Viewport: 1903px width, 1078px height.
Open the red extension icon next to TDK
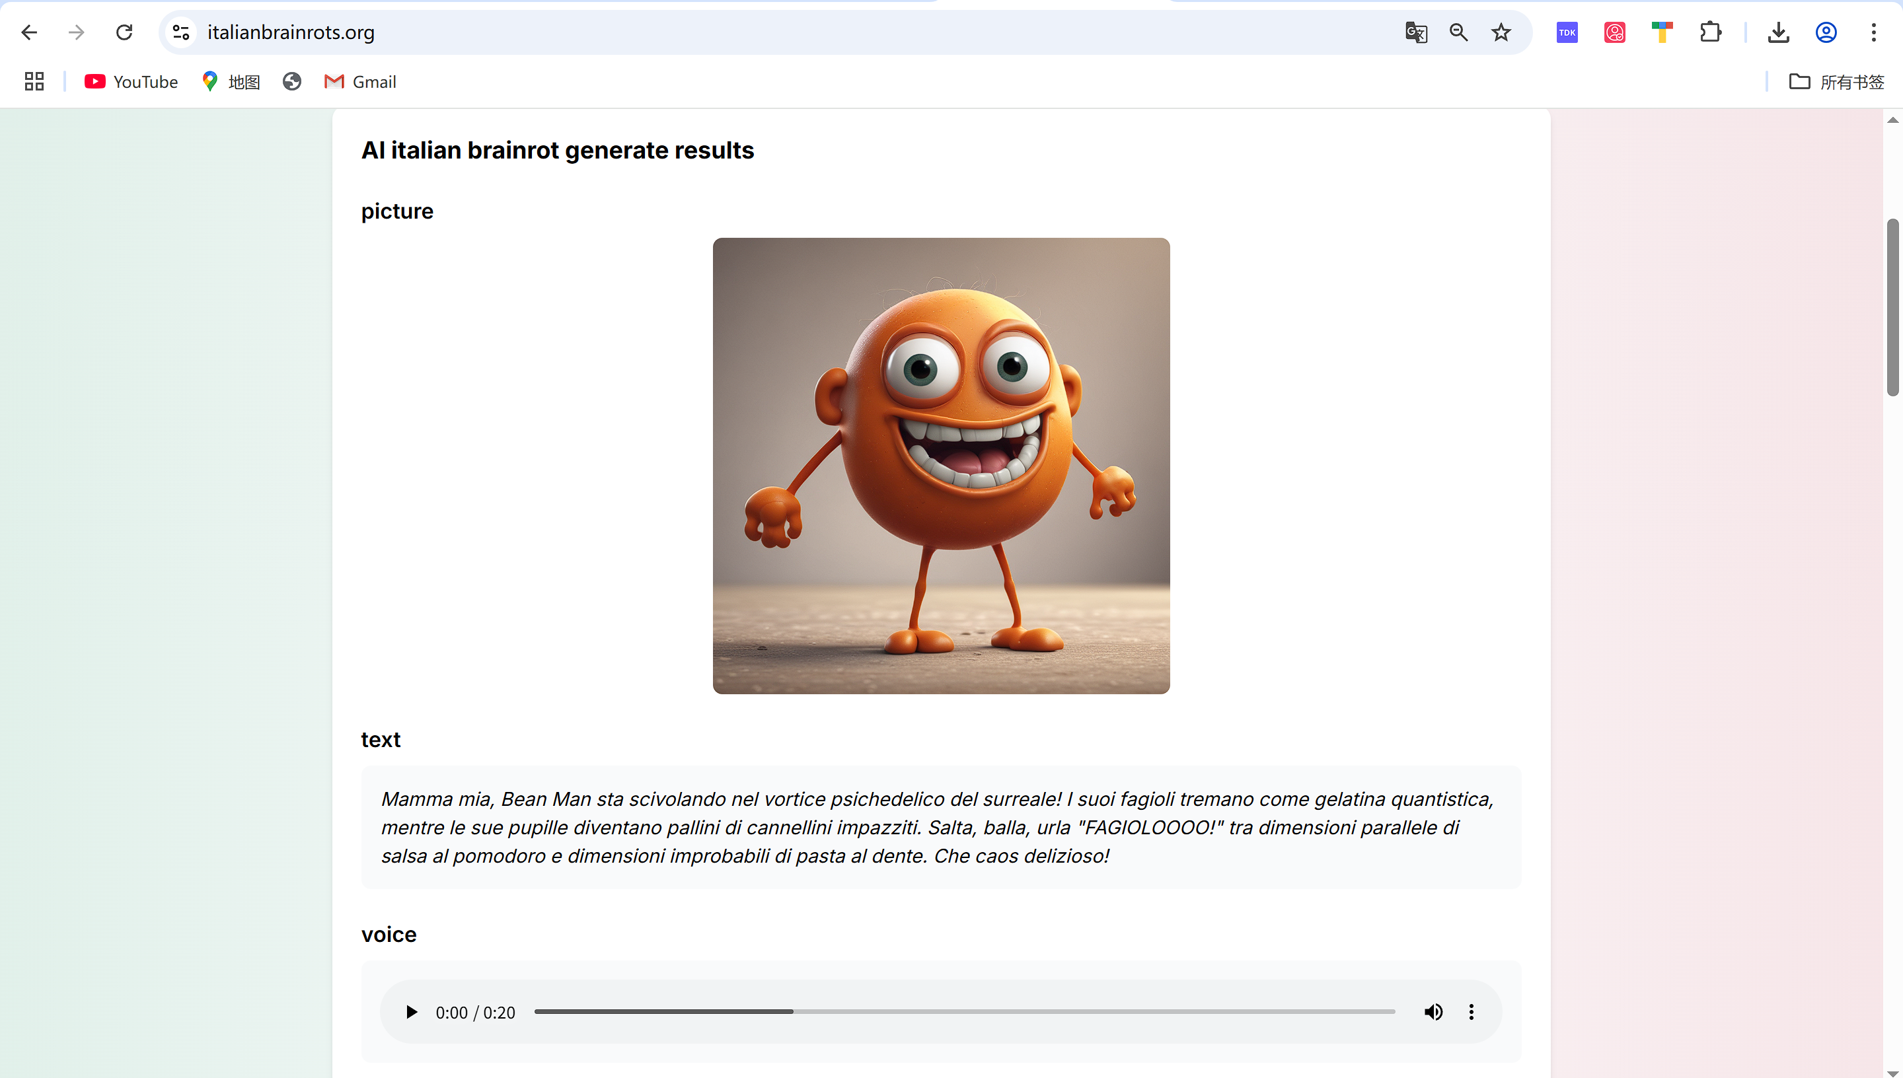[1615, 32]
